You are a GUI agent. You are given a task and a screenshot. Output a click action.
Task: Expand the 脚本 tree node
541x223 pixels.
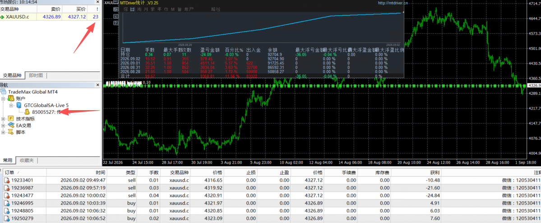coord(3,132)
